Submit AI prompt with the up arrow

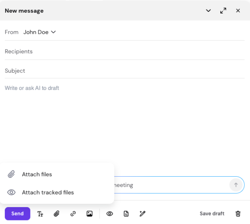[x=236, y=185]
